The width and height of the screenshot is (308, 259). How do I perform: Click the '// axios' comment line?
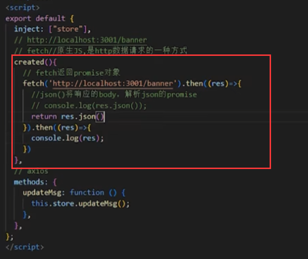[x=31, y=171]
